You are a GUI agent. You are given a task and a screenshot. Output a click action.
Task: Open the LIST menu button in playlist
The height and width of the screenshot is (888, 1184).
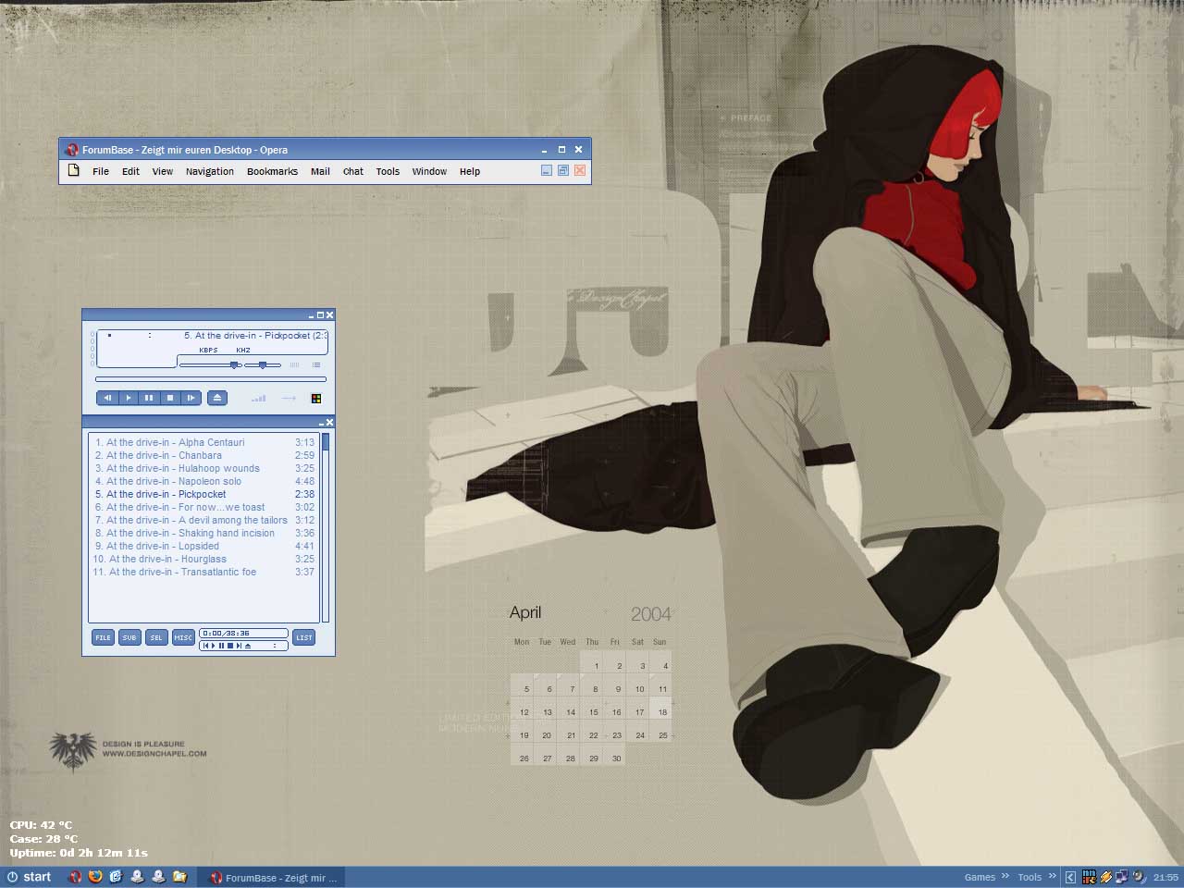[x=304, y=637]
